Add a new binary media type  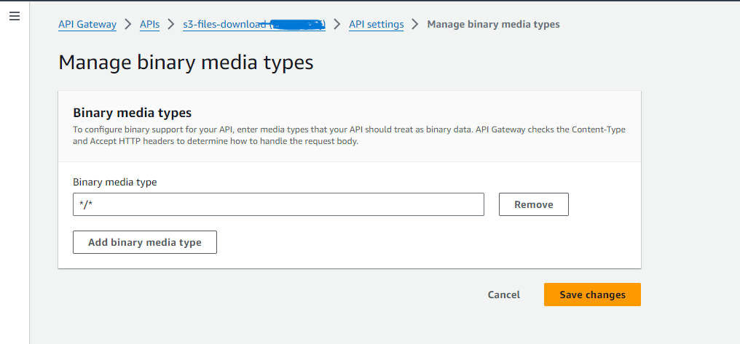[145, 242]
